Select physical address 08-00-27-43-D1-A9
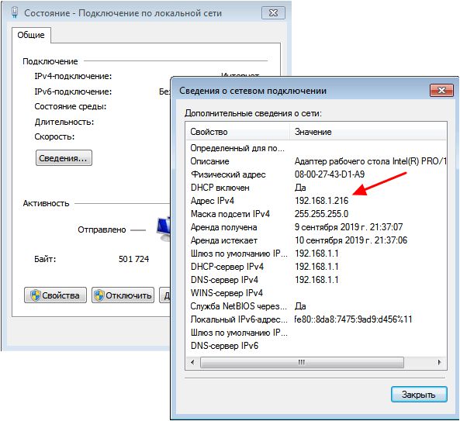 coord(330,174)
